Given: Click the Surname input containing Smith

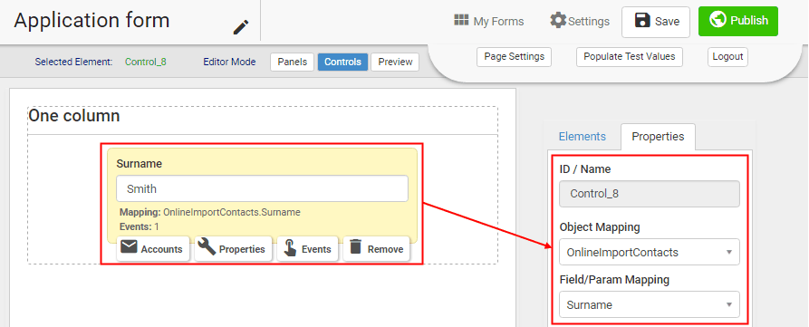Looking at the screenshot, I should [262, 188].
